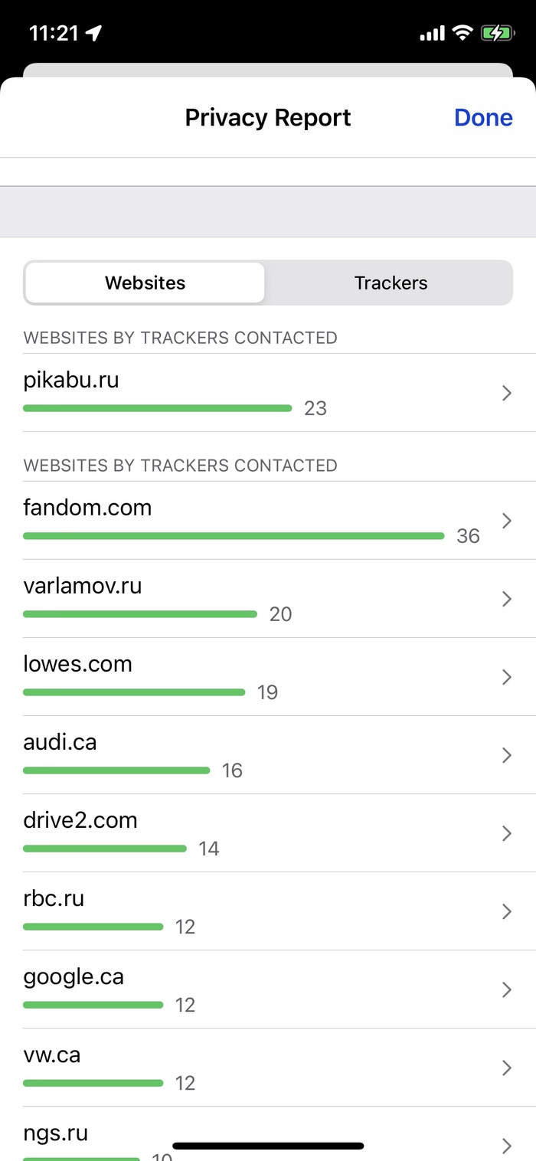536x1161 pixels.
Task: Tap the location arrow status icon
Action: [x=94, y=33]
